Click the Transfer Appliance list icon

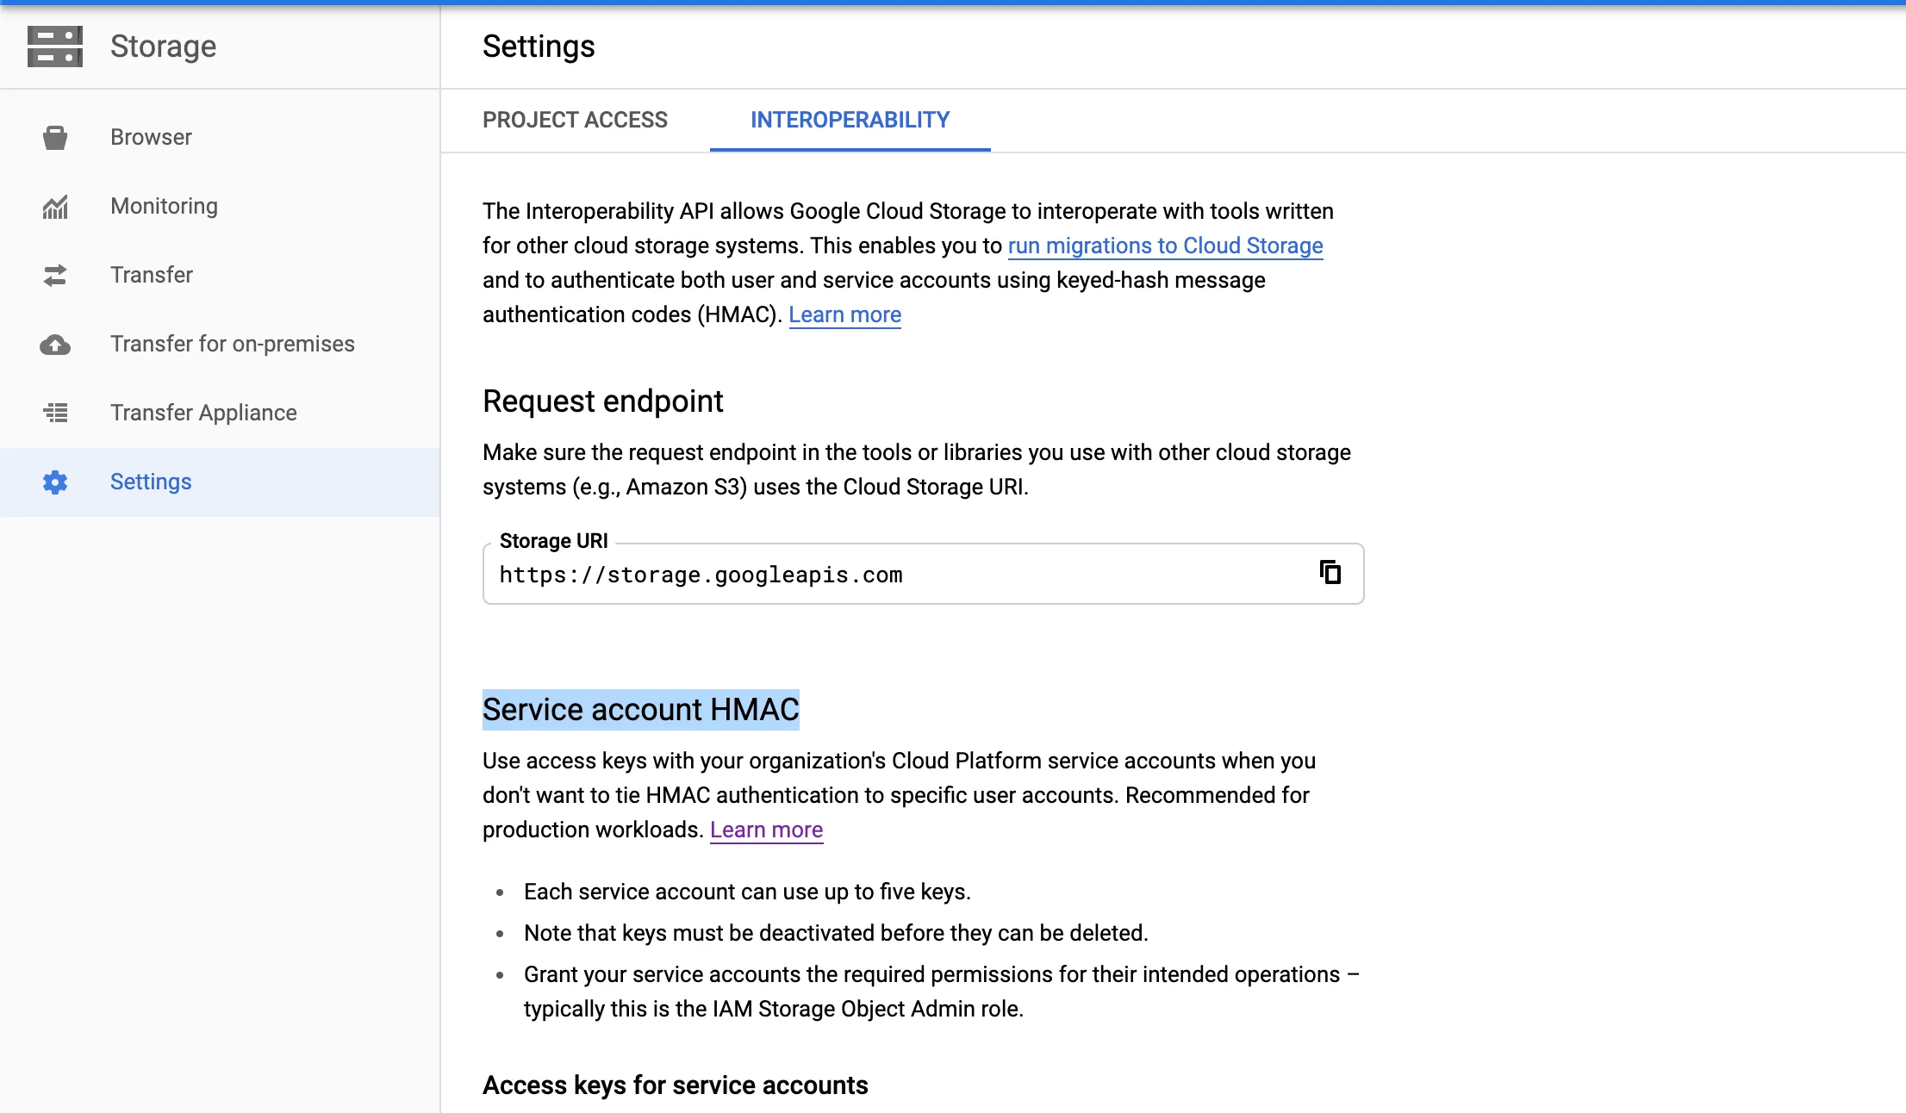coord(55,413)
